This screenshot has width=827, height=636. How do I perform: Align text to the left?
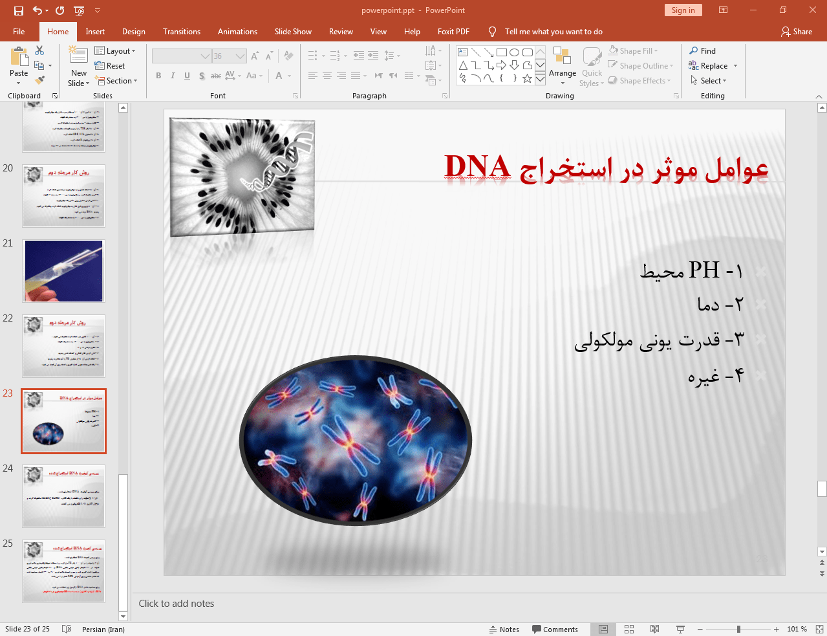pyautogui.click(x=312, y=76)
